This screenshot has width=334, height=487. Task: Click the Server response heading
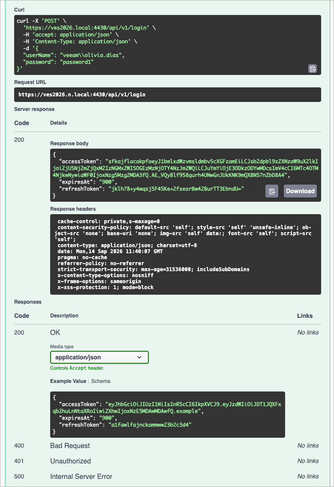[34, 109]
